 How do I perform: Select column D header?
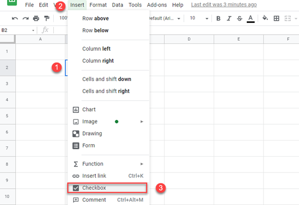coord(189,39)
